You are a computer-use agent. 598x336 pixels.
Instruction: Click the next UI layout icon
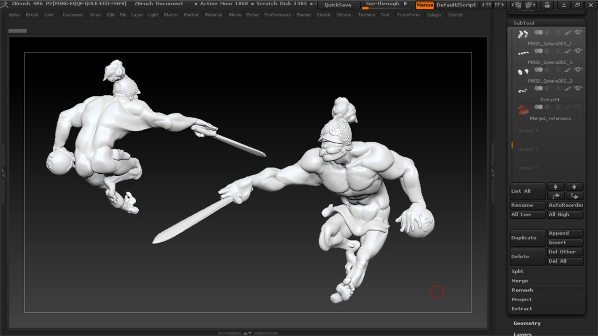(x=530, y=5)
